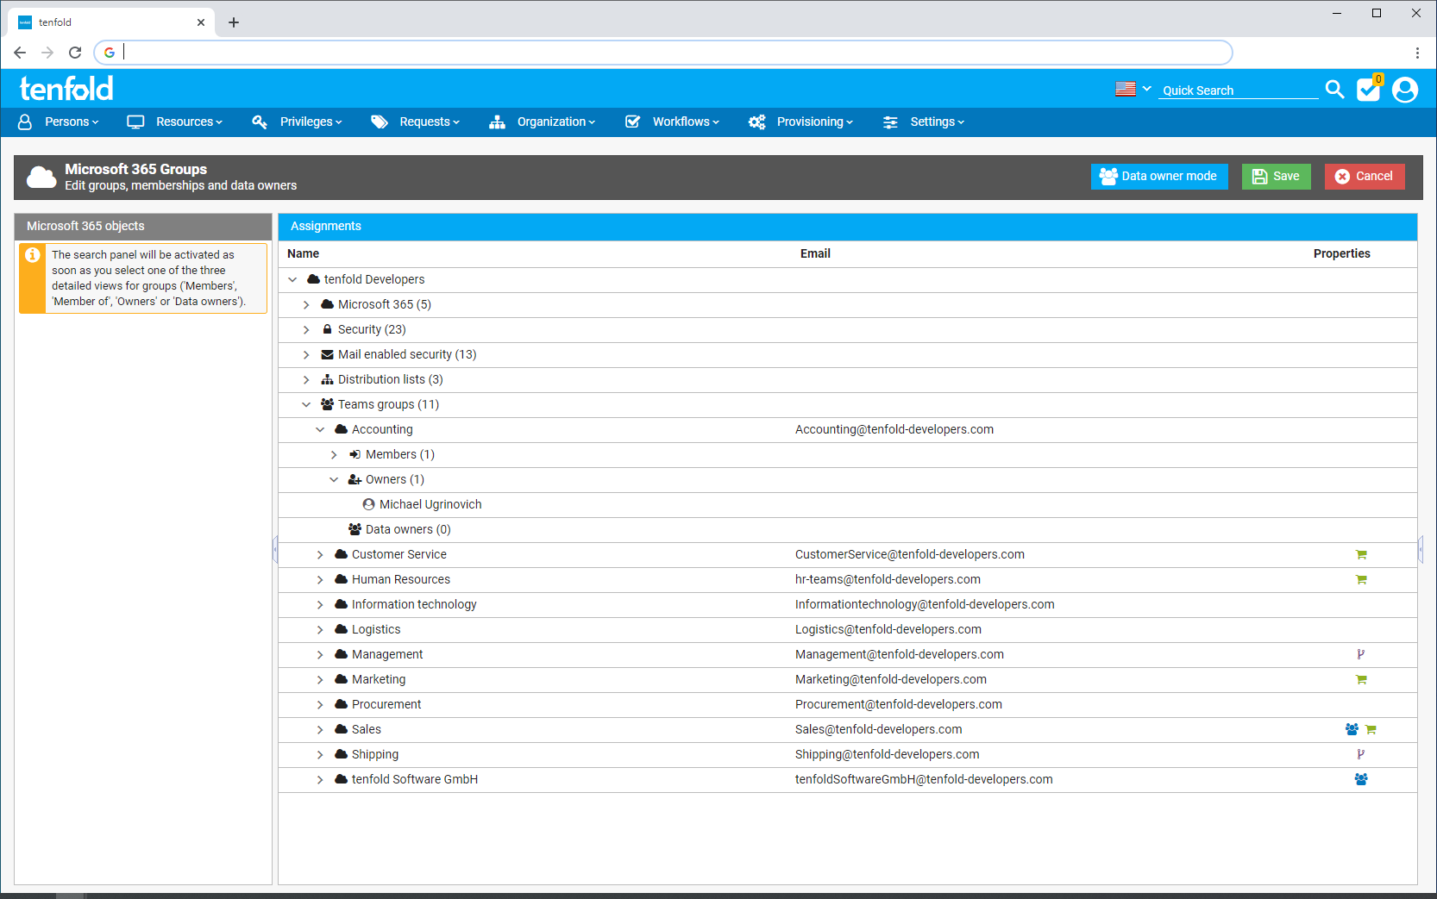Click shopping cart icon in Sales row
This screenshot has height=899, width=1437.
click(1371, 729)
